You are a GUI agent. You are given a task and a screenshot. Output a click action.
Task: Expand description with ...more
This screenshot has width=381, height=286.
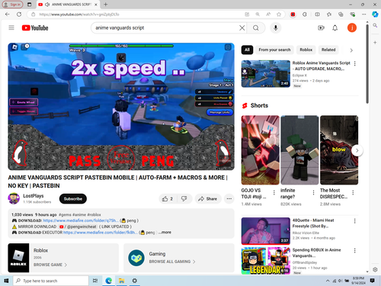(165, 233)
